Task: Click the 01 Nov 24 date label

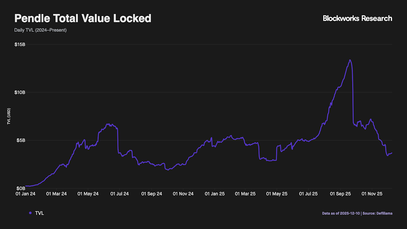Action: tap(183, 194)
